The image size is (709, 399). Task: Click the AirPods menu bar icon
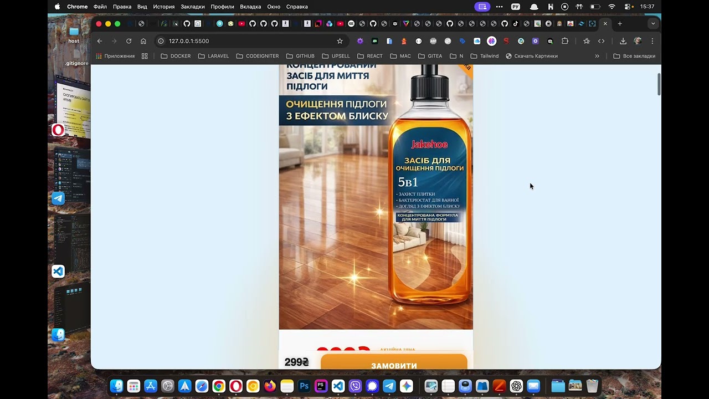[579, 7]
